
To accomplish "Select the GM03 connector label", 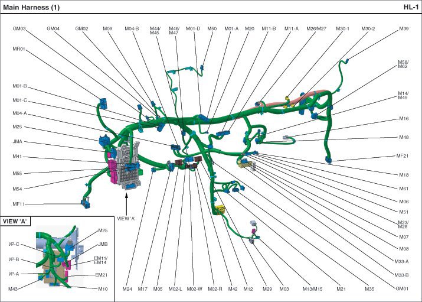I will (x=19, y=28).
